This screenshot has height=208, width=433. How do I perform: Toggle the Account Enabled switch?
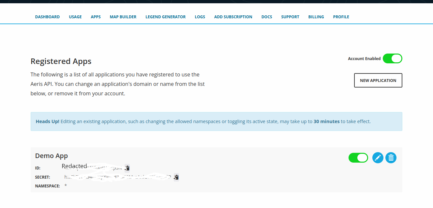(393, 58)
